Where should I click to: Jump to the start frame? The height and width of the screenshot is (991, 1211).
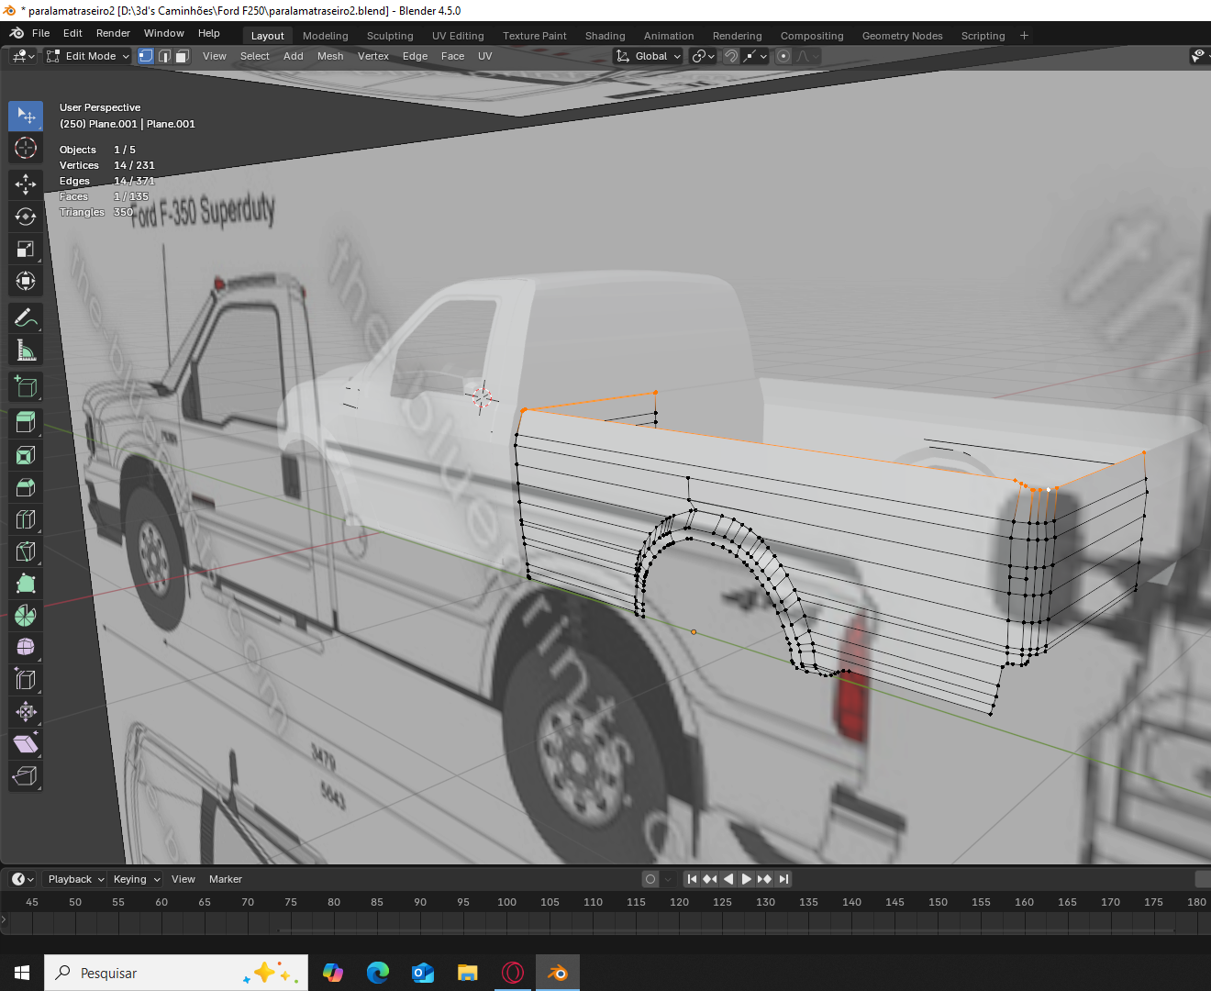(692, 879)
